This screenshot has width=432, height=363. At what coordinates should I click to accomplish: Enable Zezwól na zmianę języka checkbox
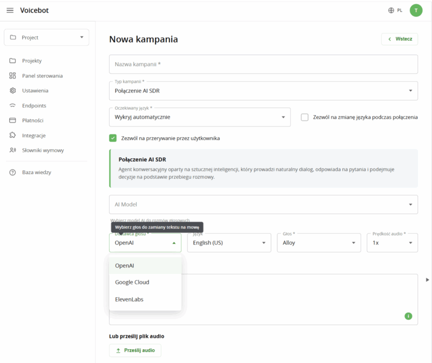[305, 117]
